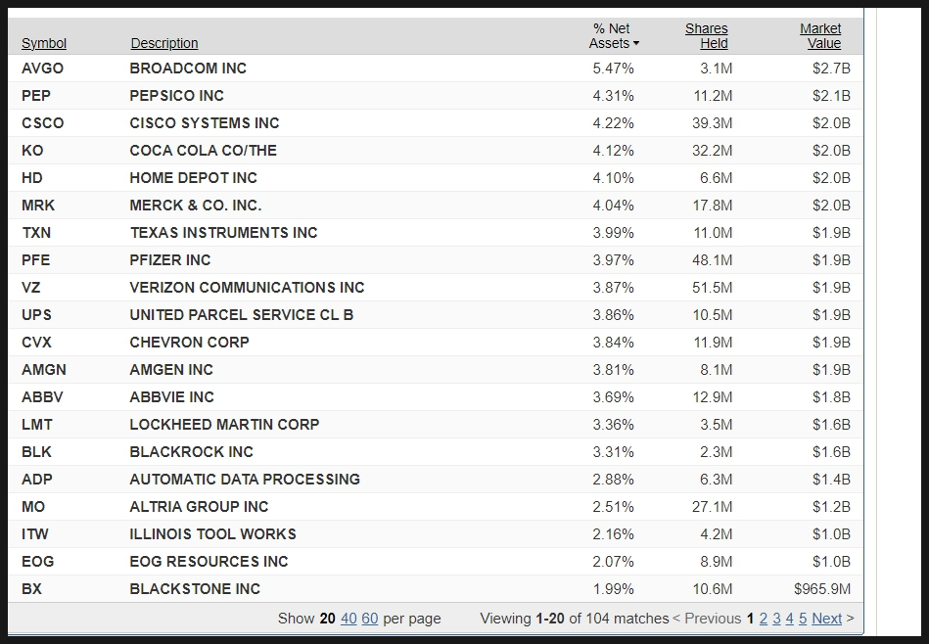Select Cisco 39.3M shares held value
This screenshot has width=929, height=644.
click(712, 123)
